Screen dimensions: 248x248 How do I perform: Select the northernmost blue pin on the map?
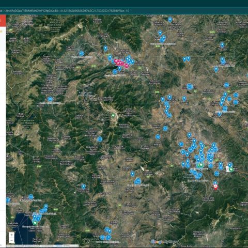tap(170, 20)
